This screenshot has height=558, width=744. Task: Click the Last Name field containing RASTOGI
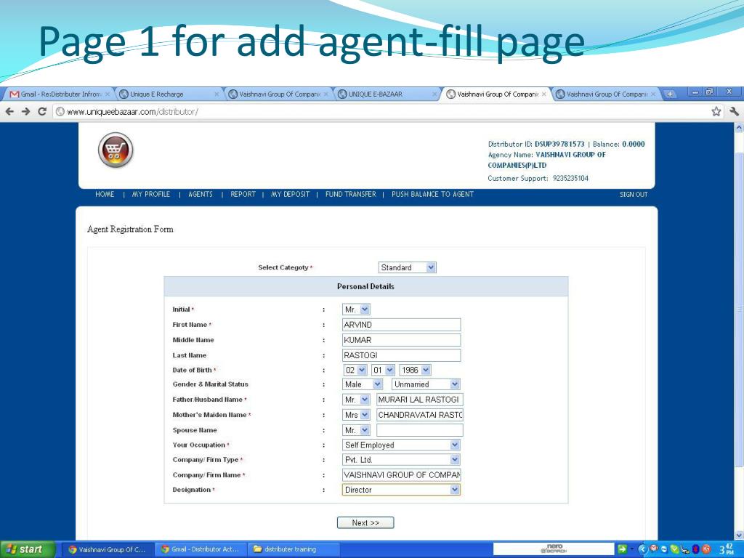(401, 355)
